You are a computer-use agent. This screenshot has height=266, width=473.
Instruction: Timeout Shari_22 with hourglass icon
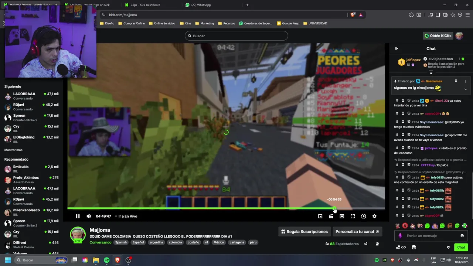pyautogui.click(x=403, y=100)
